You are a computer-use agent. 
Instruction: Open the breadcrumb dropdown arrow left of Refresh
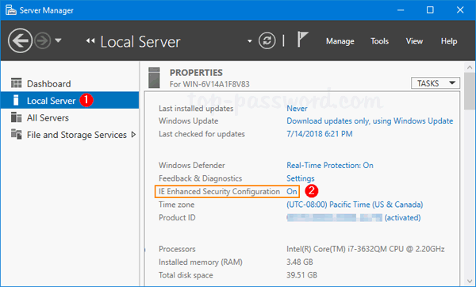tap(250, 41)
